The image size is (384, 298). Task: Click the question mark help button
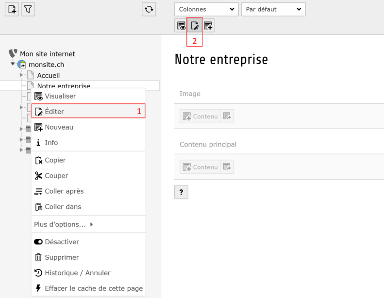(181, 192)
